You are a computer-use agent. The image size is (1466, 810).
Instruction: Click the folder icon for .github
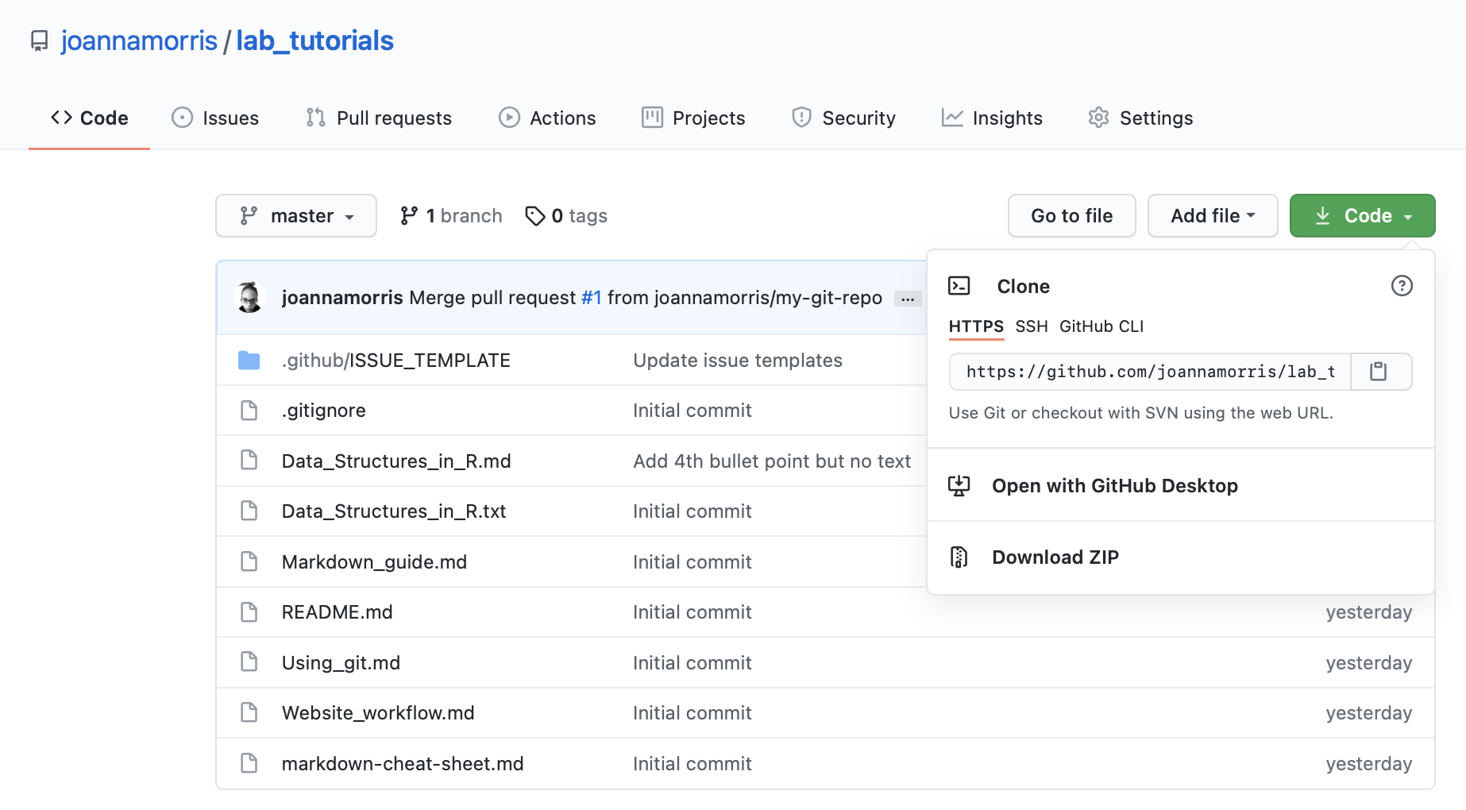coord(249,361)
